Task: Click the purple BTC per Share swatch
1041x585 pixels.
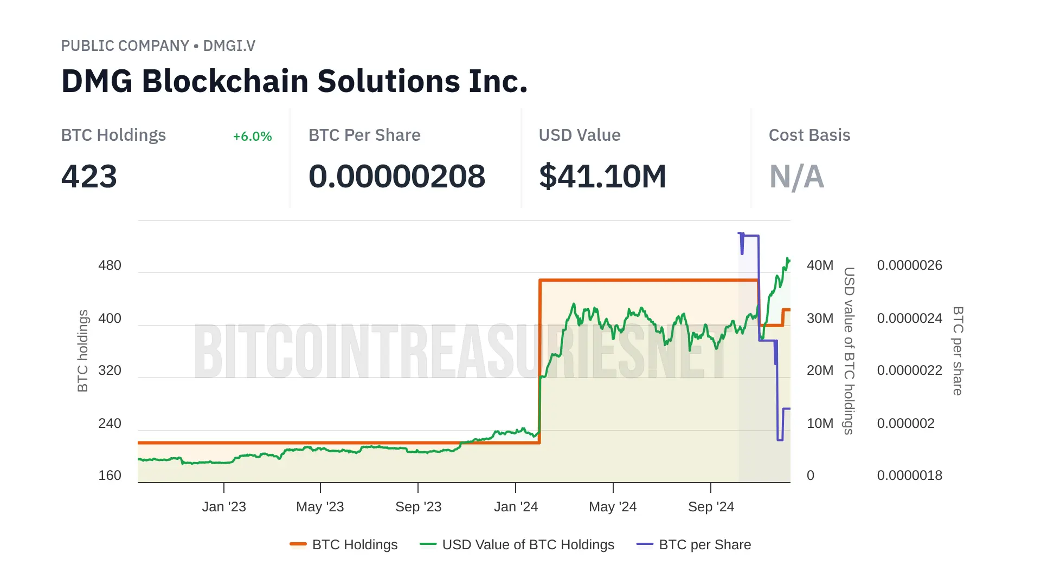Action: tap(645, 544)
